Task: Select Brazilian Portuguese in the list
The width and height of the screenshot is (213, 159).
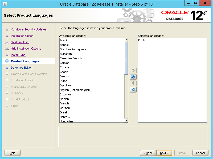Action: tap(92, 49)
